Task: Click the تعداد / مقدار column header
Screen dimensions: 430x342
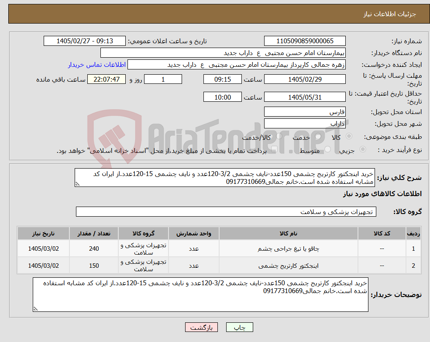Action: (94, 233)
